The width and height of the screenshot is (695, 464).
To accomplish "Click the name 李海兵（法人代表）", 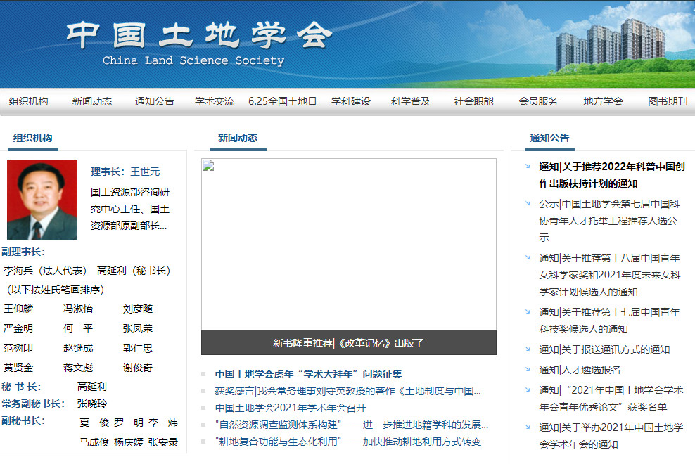I will (x=45, y=271).
